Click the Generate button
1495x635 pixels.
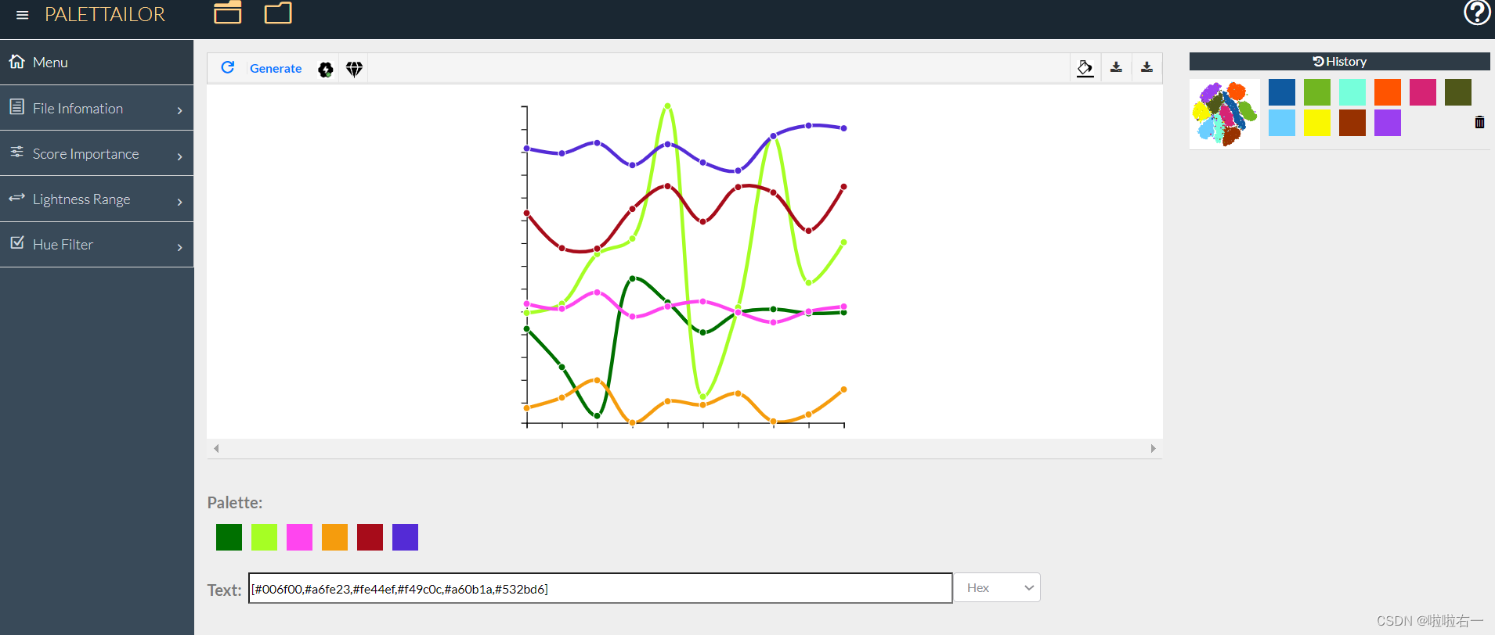276,69
